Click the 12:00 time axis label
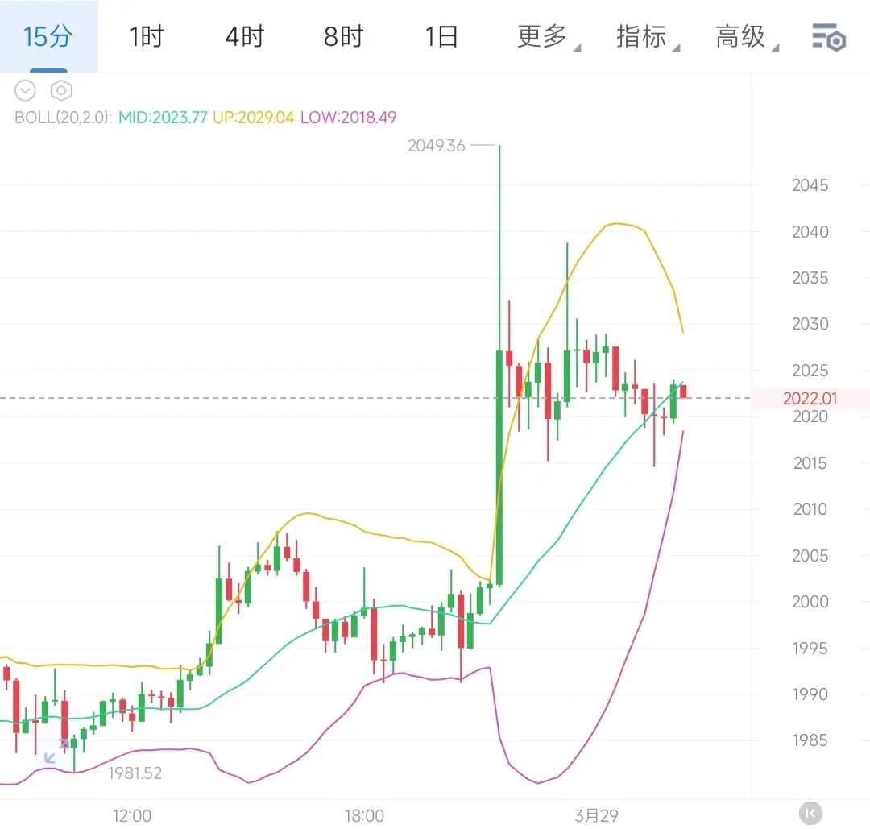870x829 pixels. (x=132, y=815)
